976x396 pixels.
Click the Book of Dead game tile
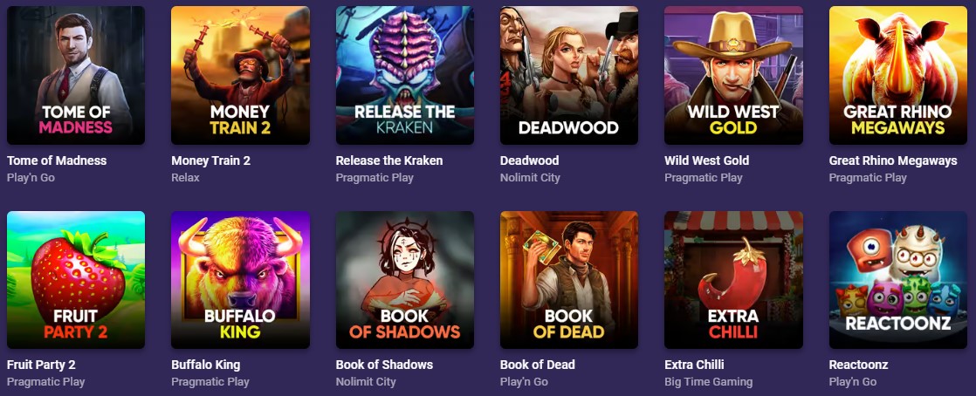[x=569, y=280]
